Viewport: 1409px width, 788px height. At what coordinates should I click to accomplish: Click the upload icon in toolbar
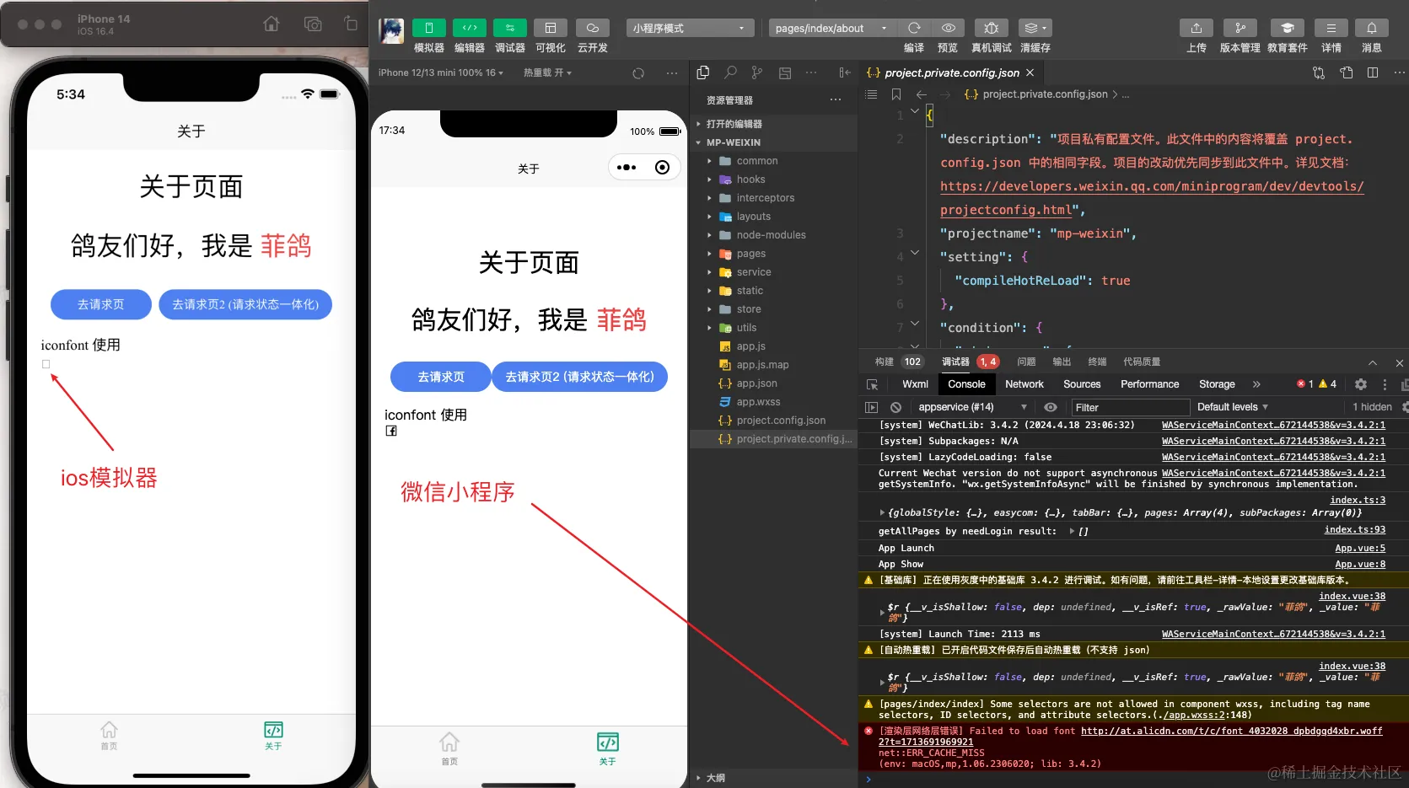tap(1196, 28)
